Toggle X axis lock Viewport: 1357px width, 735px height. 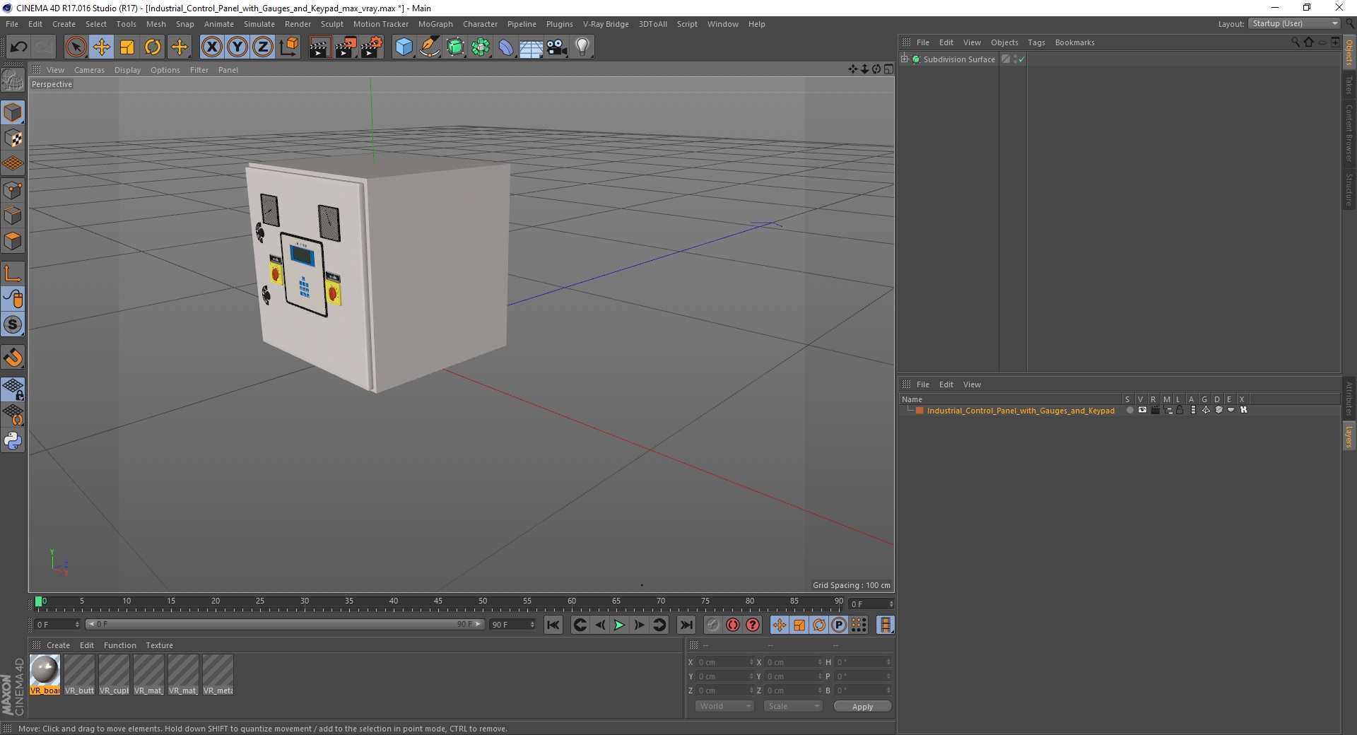211,47
